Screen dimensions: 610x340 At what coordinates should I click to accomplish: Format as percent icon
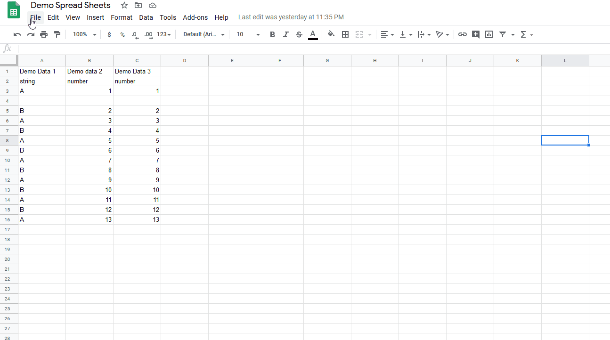click(122, 34)
